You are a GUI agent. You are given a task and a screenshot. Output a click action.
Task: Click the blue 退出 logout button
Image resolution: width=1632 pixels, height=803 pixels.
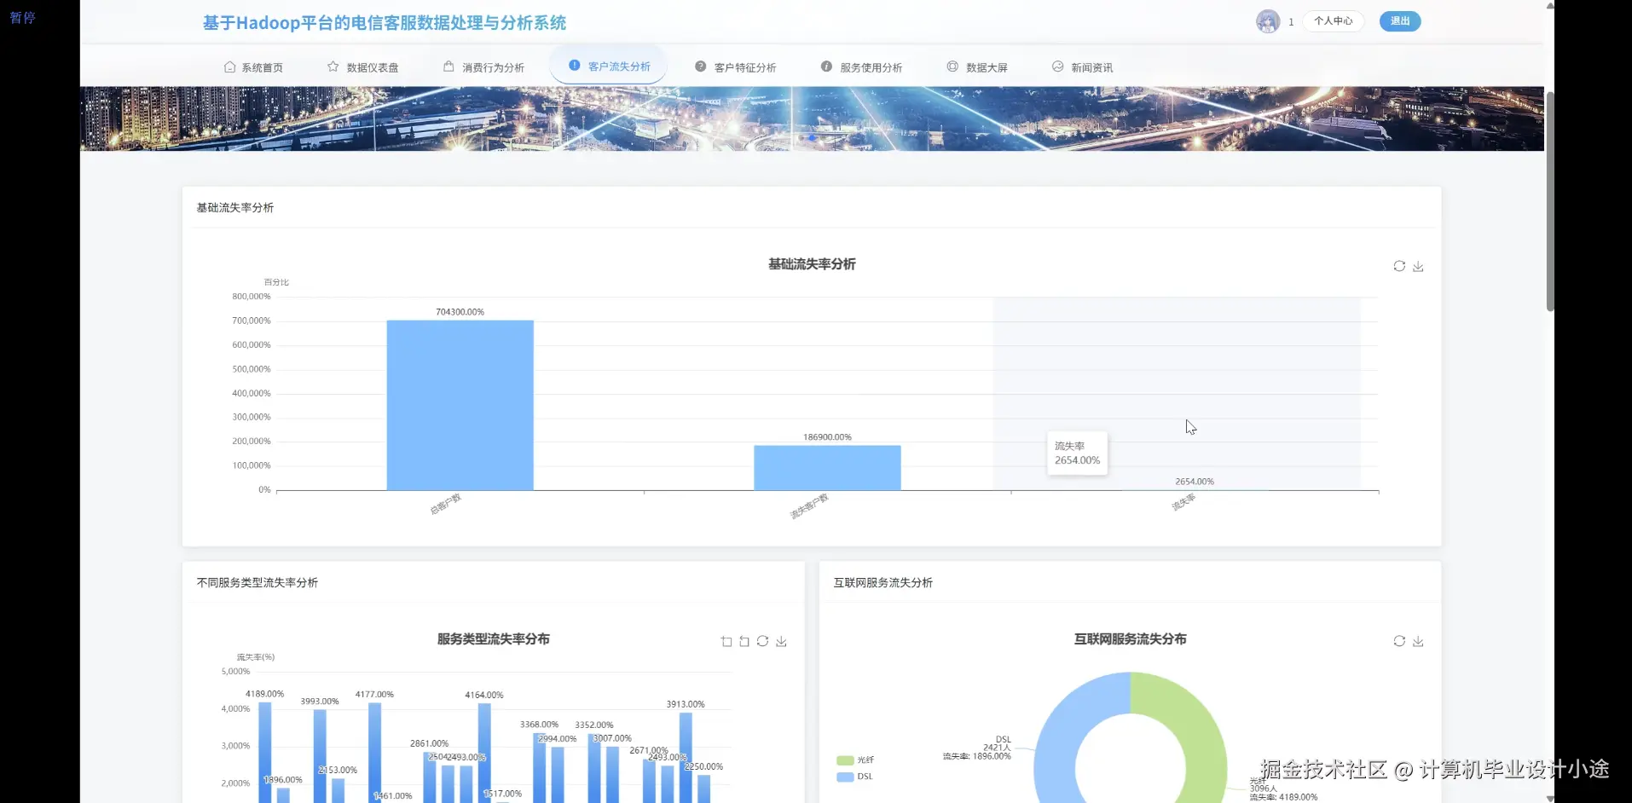[x=1400, y=21]
